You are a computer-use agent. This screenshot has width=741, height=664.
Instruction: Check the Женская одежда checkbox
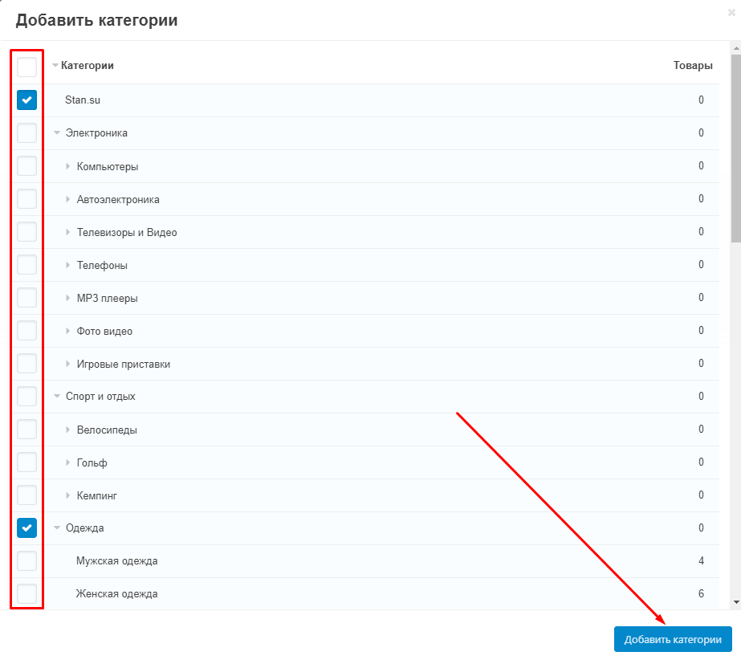coord(27,593)
